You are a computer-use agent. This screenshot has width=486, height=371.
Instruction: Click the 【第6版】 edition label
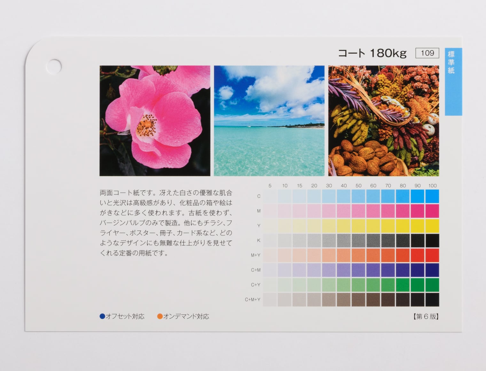[426, 316]
